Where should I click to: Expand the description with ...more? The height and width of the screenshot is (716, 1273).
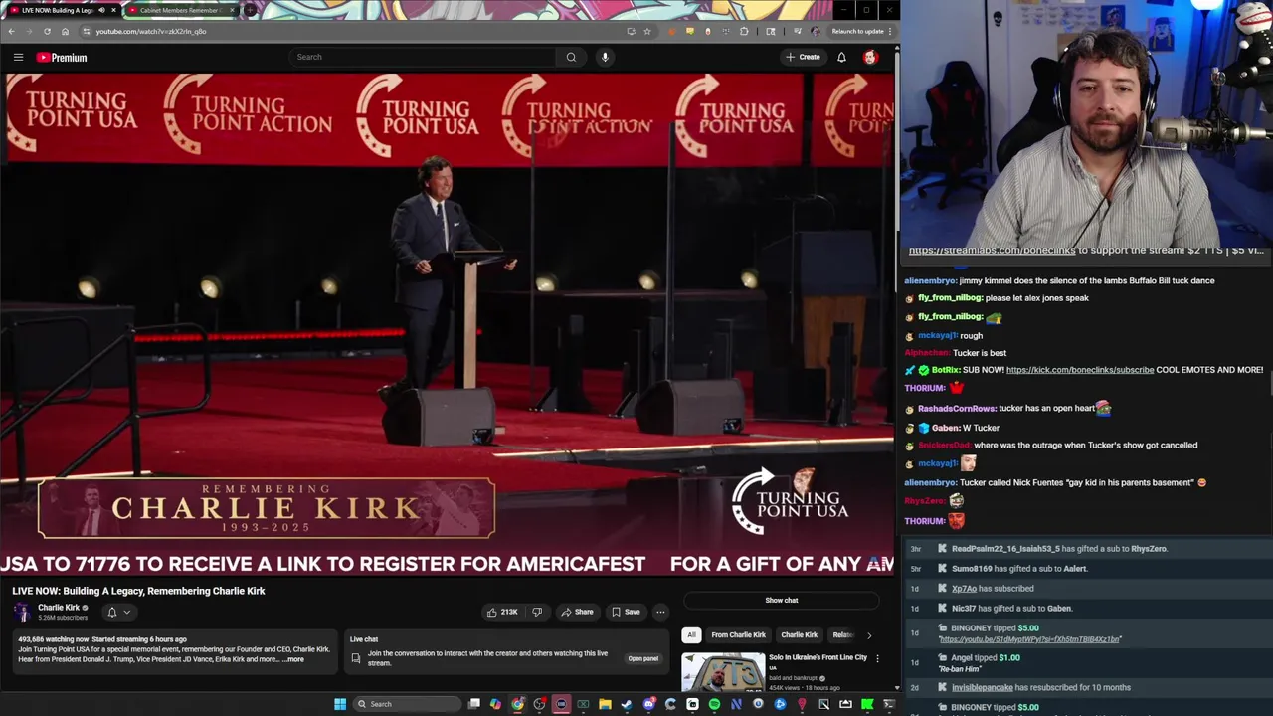(x=294, y=659)
